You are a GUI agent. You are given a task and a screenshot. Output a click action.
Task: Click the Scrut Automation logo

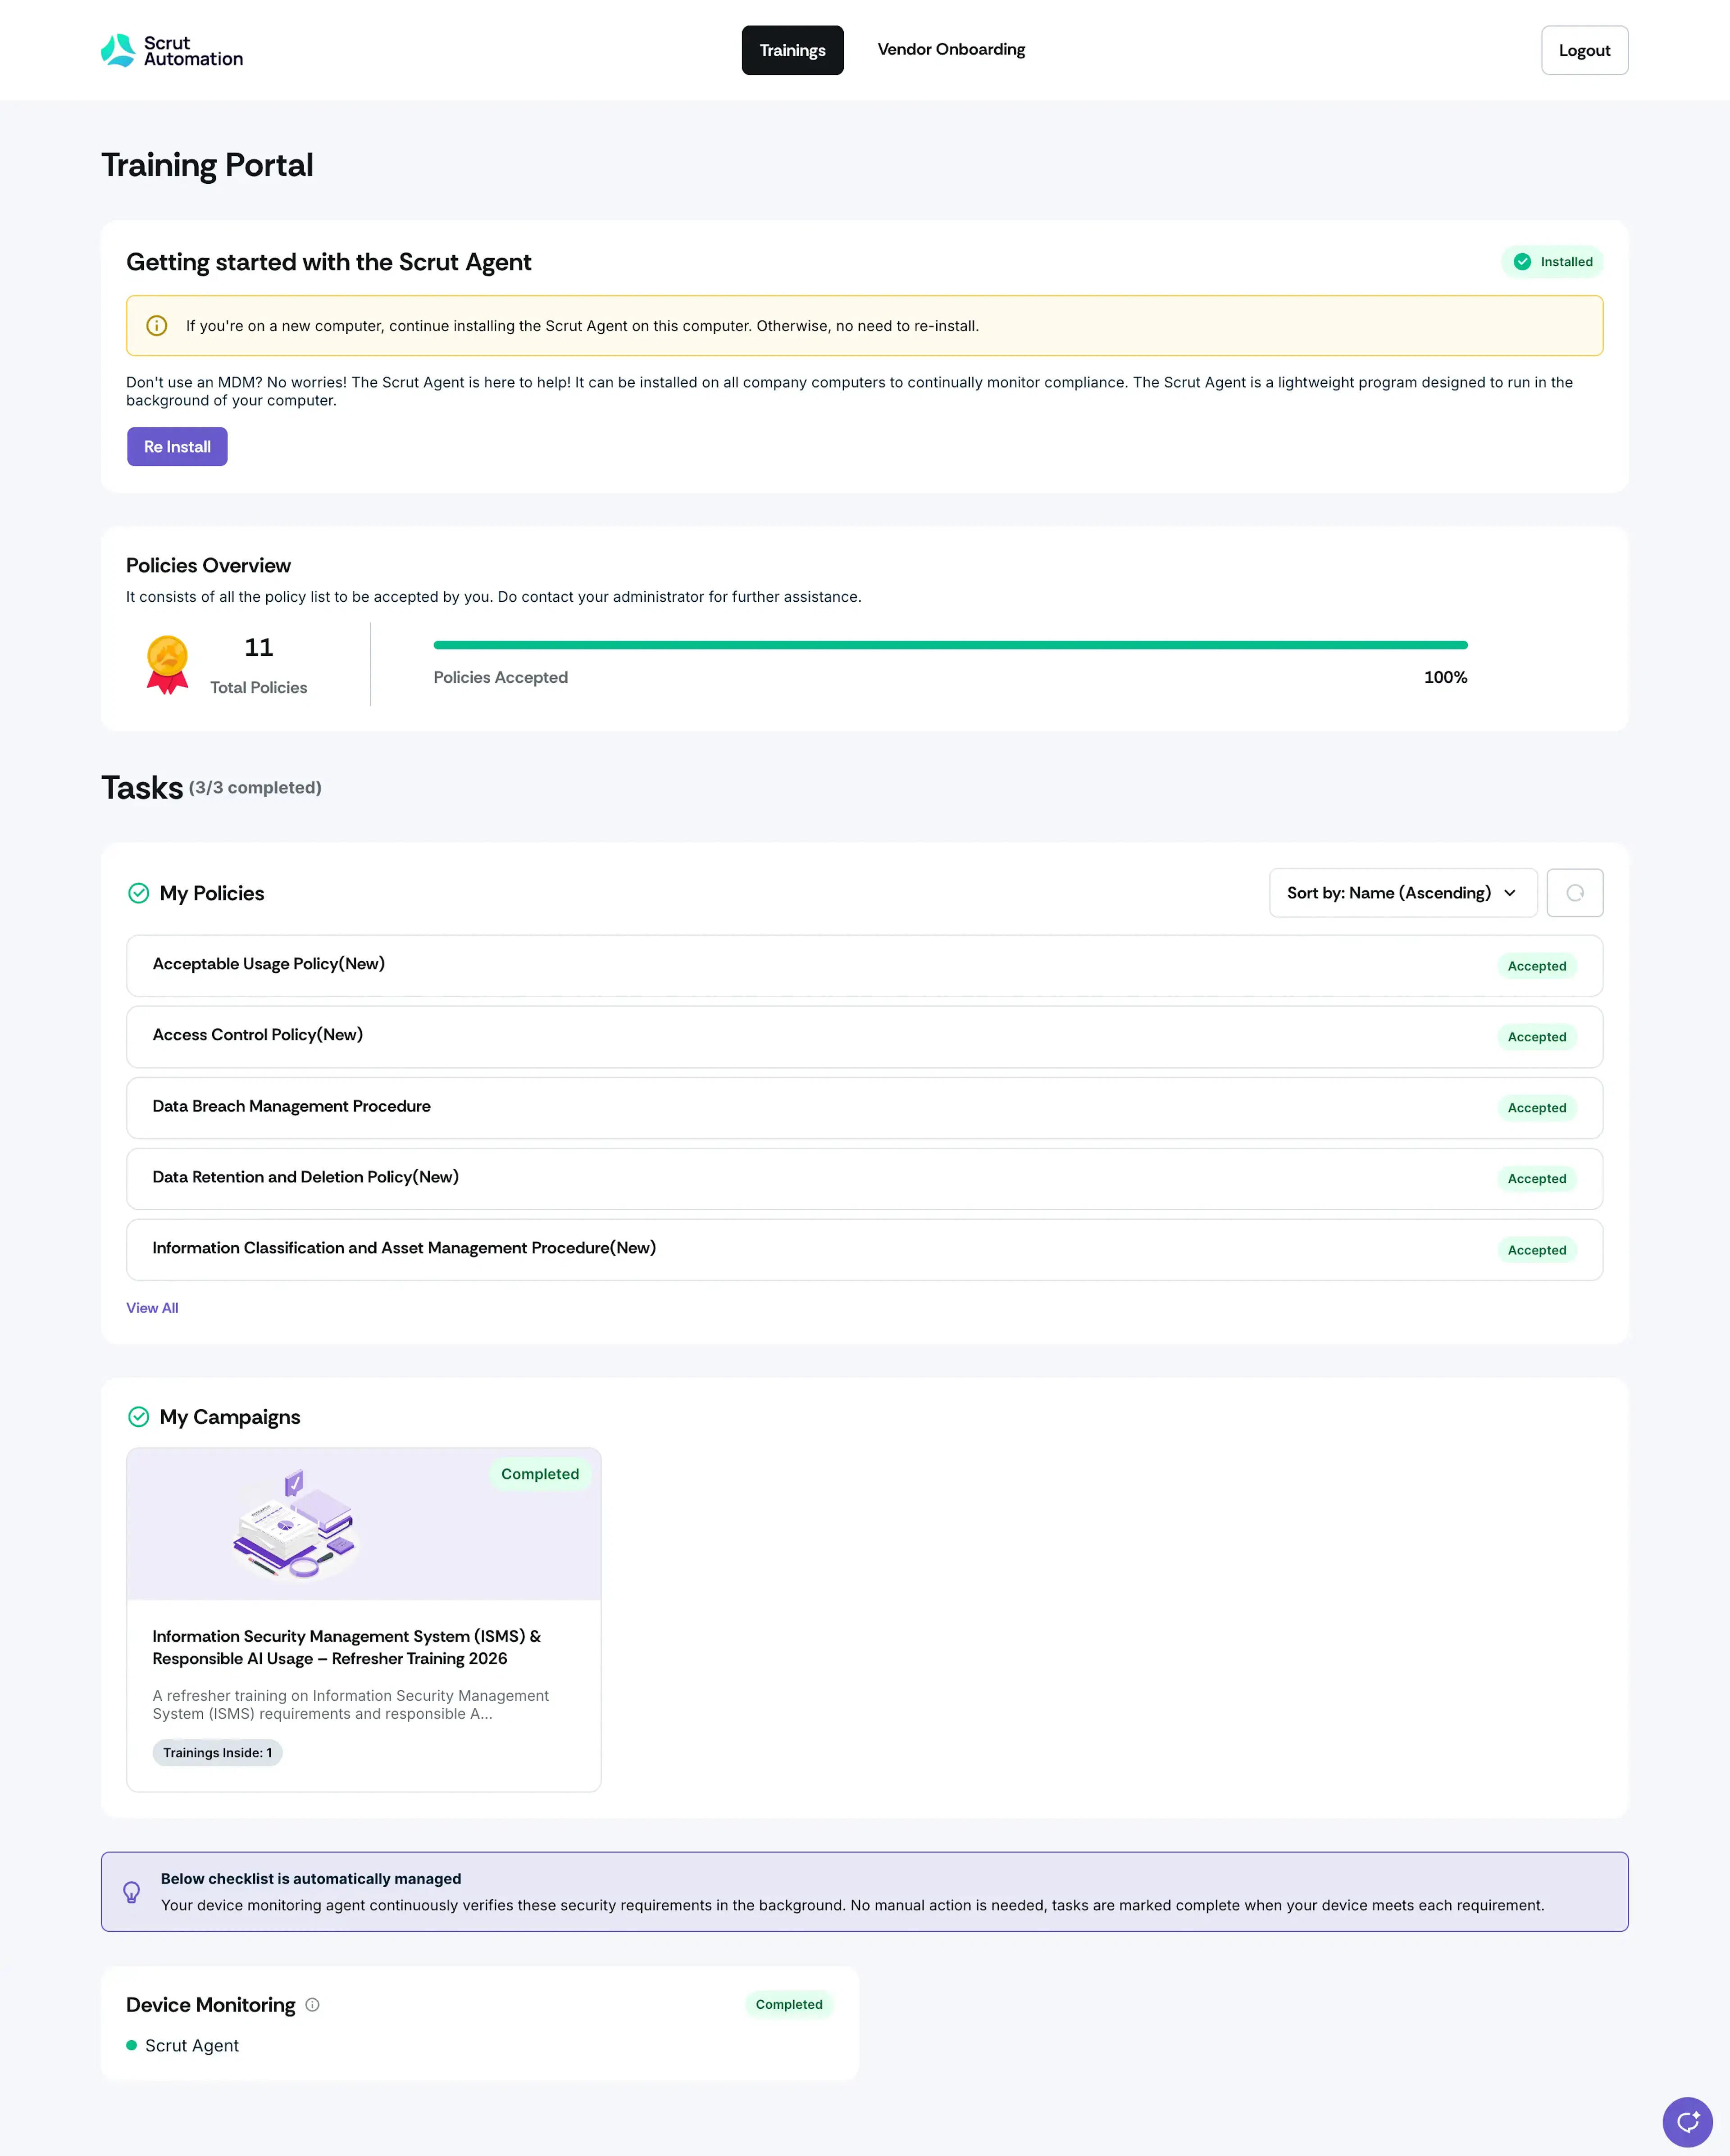(x=172, y=50)
